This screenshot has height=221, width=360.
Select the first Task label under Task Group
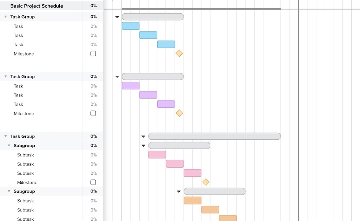pos(18,26)
